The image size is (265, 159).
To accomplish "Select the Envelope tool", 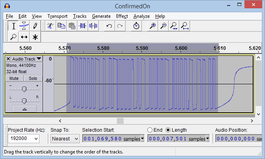I will [x=24, y=26].
